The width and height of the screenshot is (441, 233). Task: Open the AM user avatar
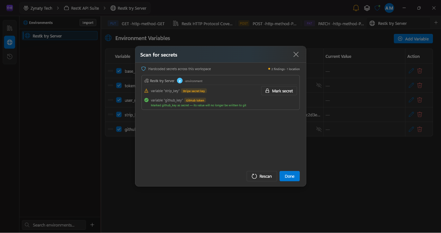click(389, 8)
